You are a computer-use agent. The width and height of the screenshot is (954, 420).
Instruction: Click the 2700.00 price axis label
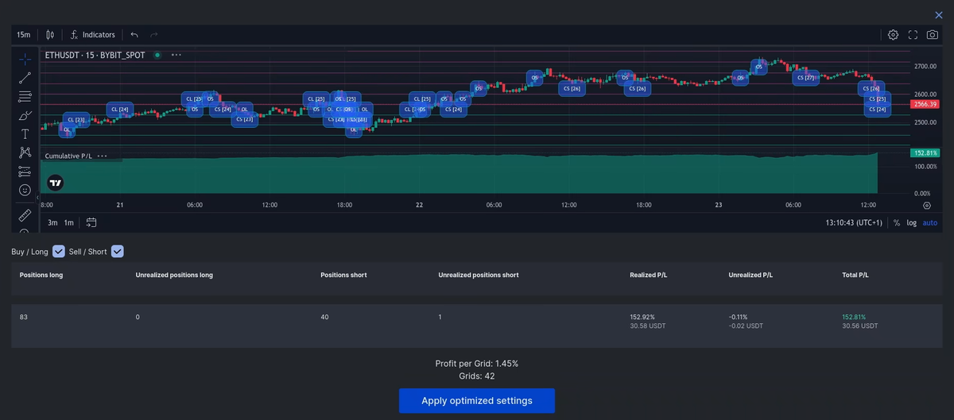(x=925, y=66)
